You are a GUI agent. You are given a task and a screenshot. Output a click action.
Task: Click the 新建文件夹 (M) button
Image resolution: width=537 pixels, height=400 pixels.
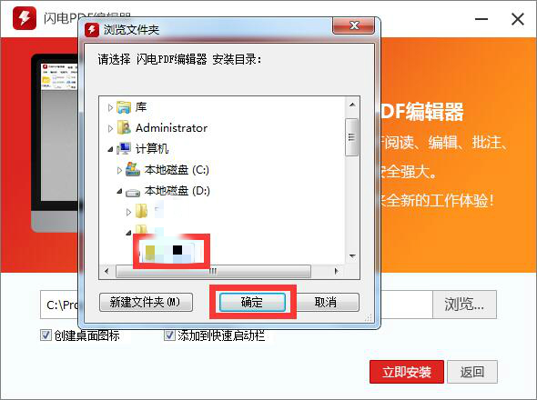[x=146, y=302]
